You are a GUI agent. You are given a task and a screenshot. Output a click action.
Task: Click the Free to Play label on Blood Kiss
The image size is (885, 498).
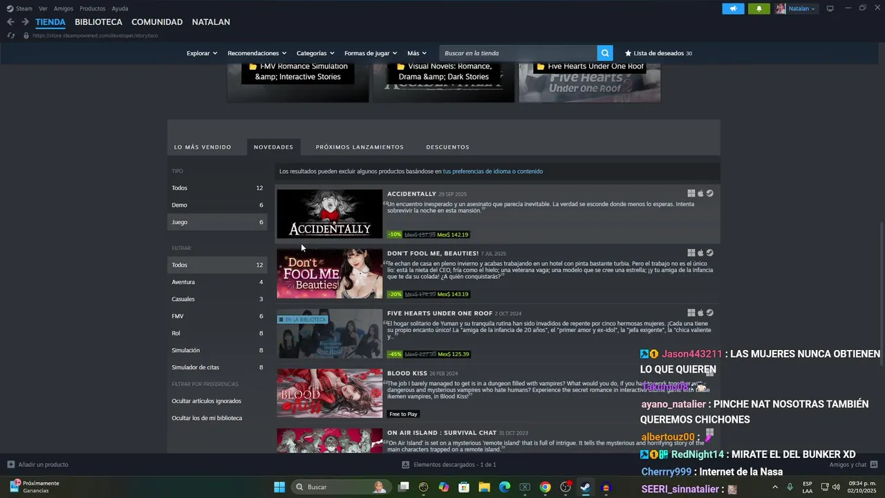pyautogui.click(x=403, y=414)
